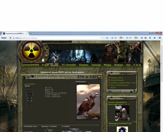
Task: Click the Зомбиворон enemy name label
Action: tap(81, 82)
